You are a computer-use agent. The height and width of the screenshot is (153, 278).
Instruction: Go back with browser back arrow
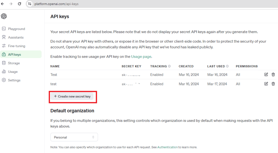pos(2,4)
